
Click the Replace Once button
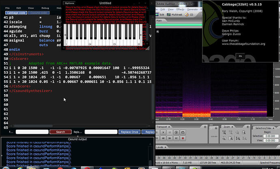(129, 132)
